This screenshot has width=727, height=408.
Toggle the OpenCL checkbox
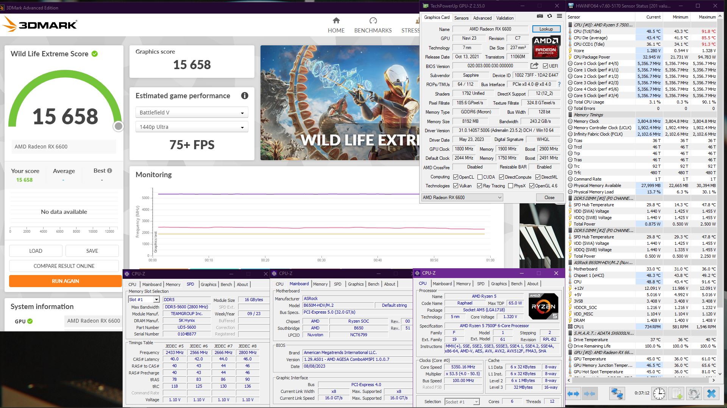456,177
